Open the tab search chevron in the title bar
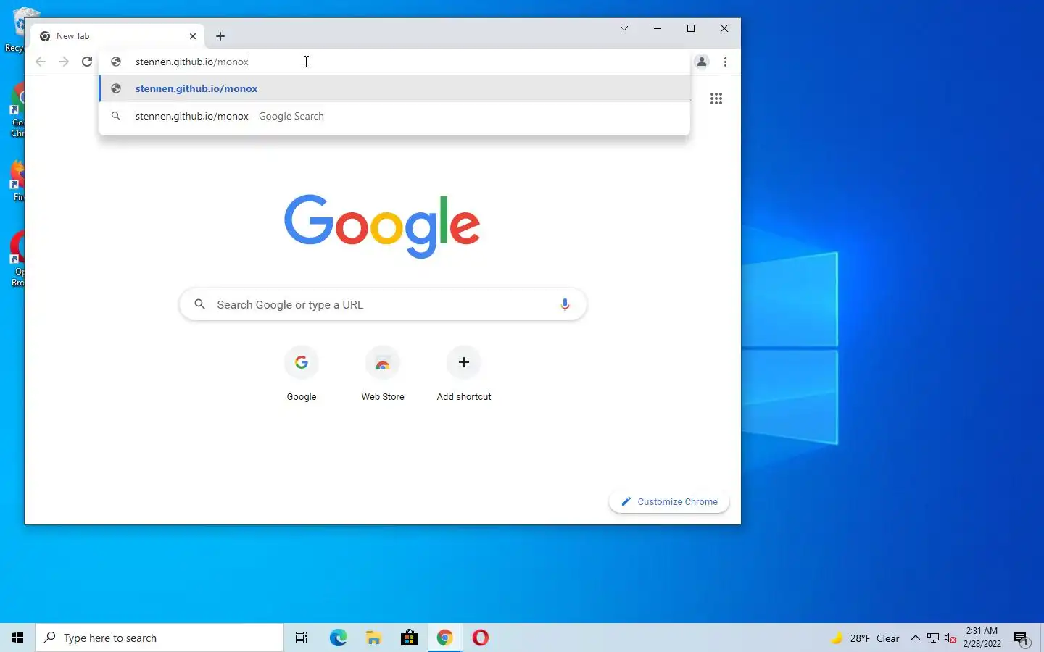This screenshot has height=652, width=1044. point(623,28)
